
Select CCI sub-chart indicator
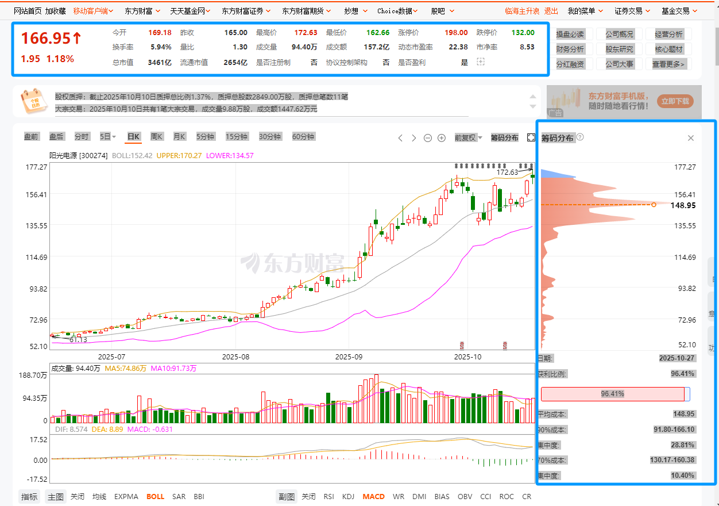pyautogui.click(x=486, y=496)
